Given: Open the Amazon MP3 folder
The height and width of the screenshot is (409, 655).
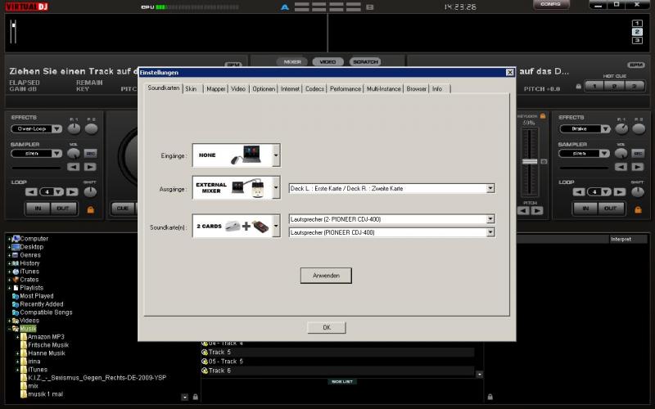Looking at the screenshot, I should tap(46, 337).
